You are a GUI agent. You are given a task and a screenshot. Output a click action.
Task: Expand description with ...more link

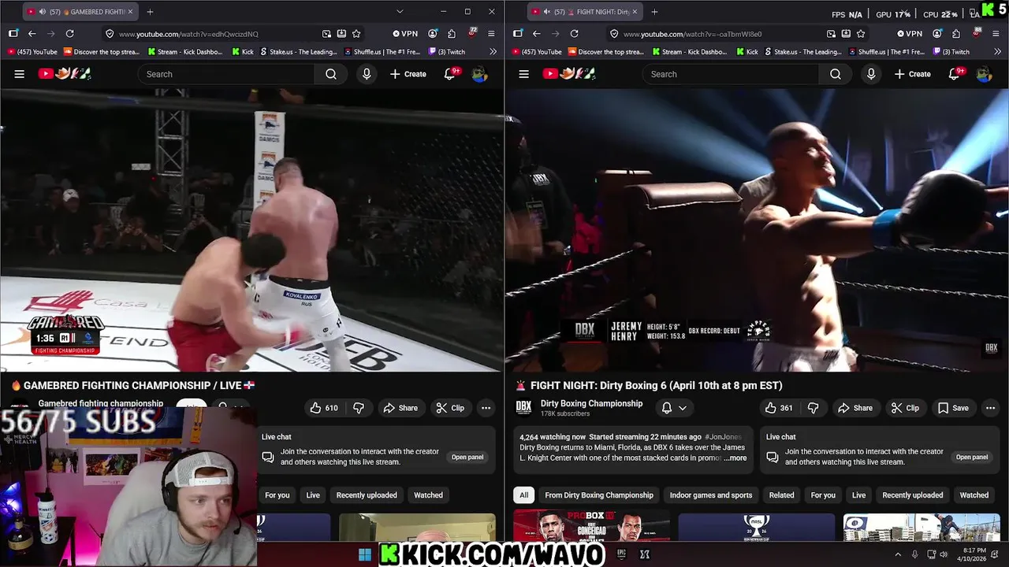(x=735, y=458)
